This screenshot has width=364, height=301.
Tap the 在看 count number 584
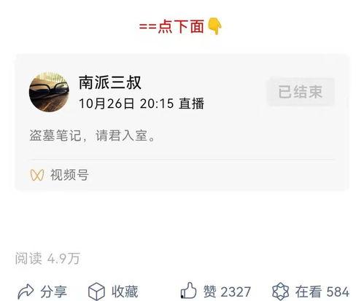point(338,292)
